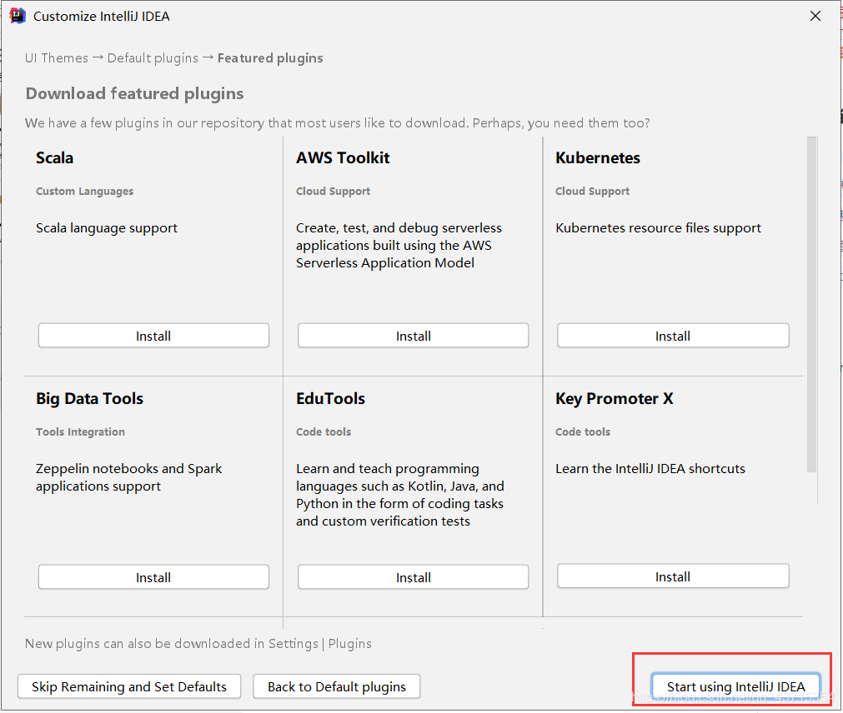Close the Customize IntelliJ IDEA dialog
The height and width of the screenshot is (713, 843).
point(815,16)
